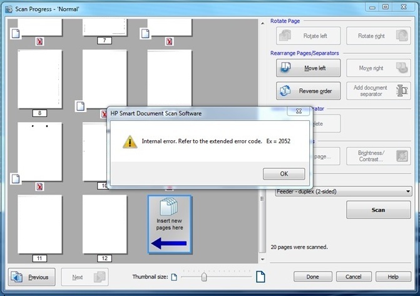Open the Feeder - duplex (2-sided) dropdown
This screenshot has height=296, width=420.
coord(344,191)
